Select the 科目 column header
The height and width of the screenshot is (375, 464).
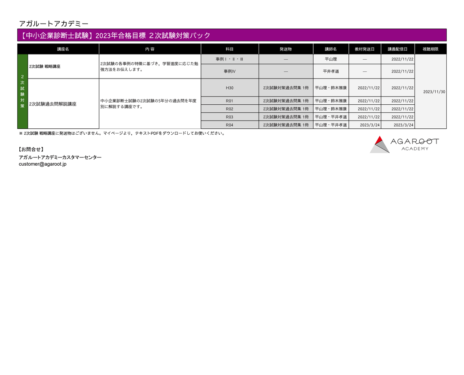coord(229,49)
